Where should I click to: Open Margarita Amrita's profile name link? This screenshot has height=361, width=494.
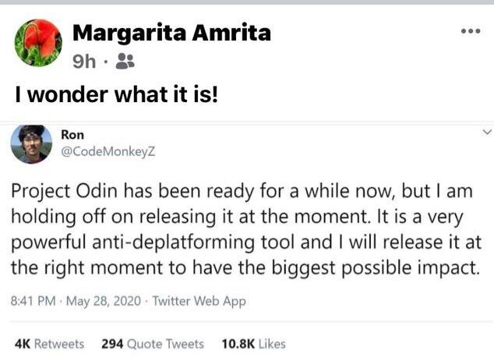click(171, 33)
